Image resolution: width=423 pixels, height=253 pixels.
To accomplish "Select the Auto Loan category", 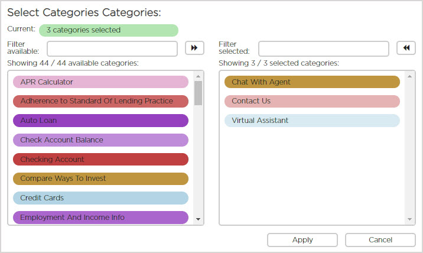I will click(x=100, y=121).
